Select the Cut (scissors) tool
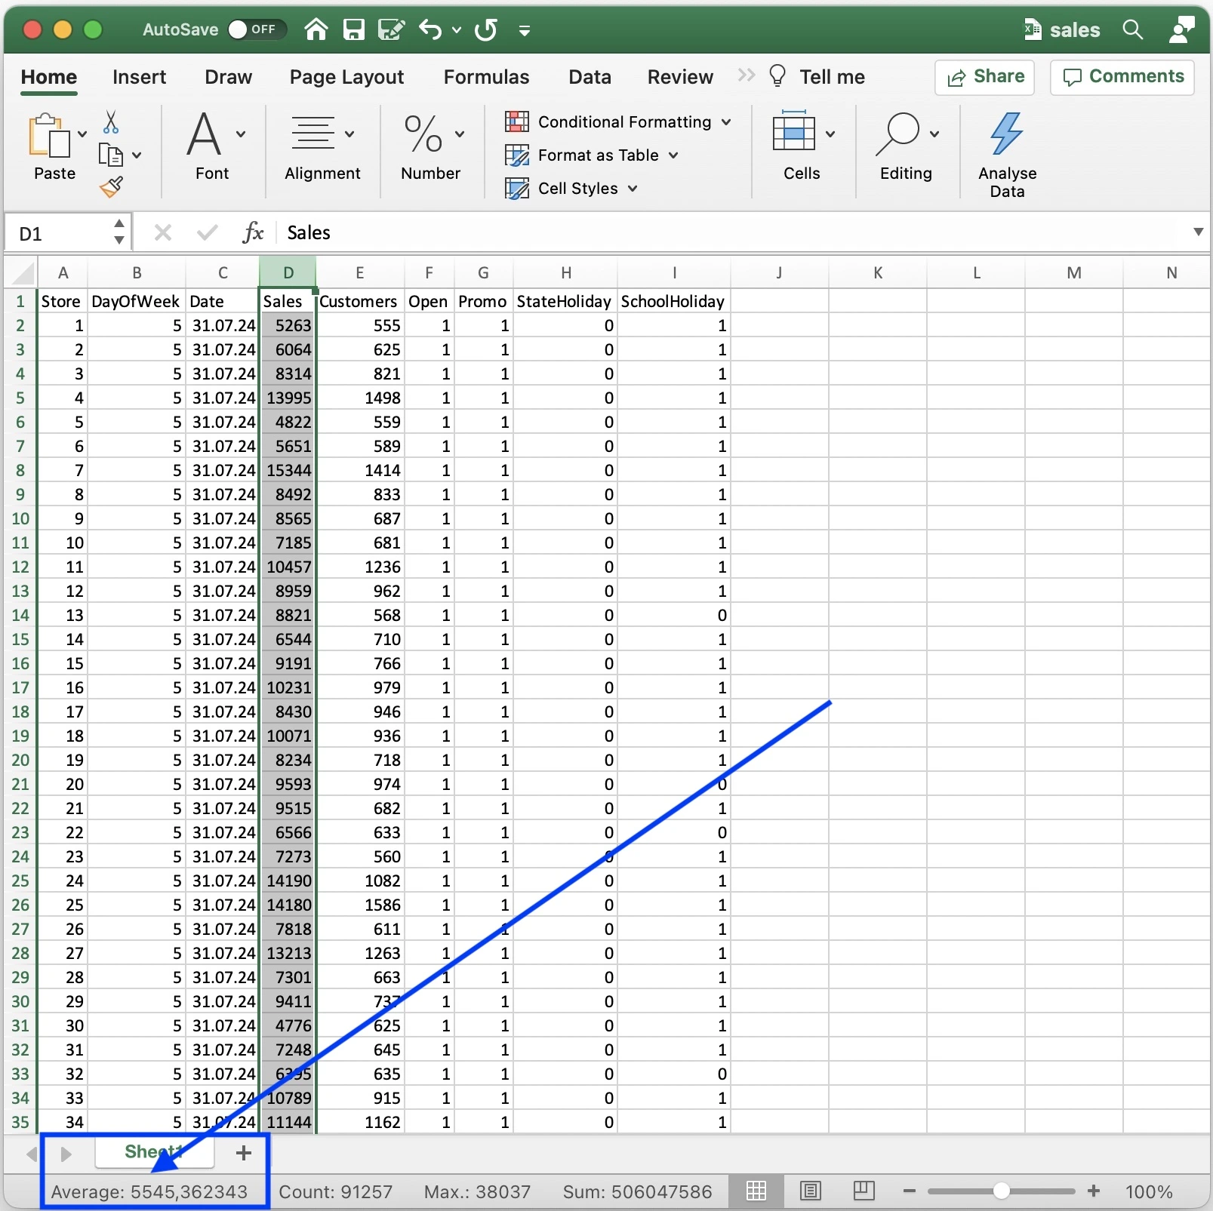This screenshot has width=1213, height=1211. coord(110,122)
